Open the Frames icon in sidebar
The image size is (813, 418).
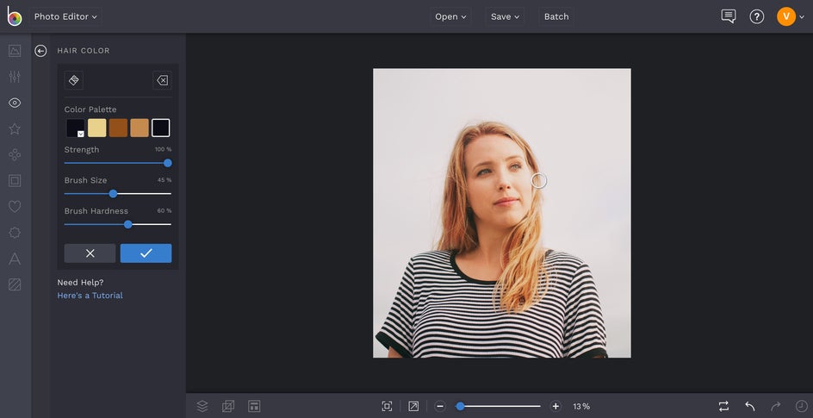click(15, 181)
